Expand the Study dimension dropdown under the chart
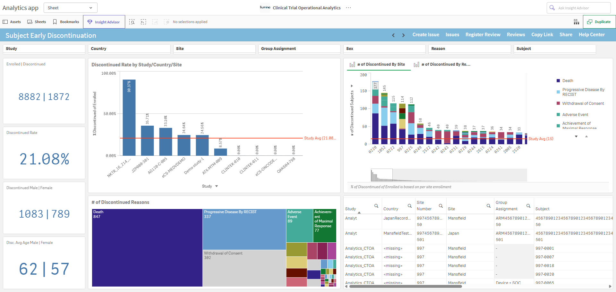 click(210, 186)
